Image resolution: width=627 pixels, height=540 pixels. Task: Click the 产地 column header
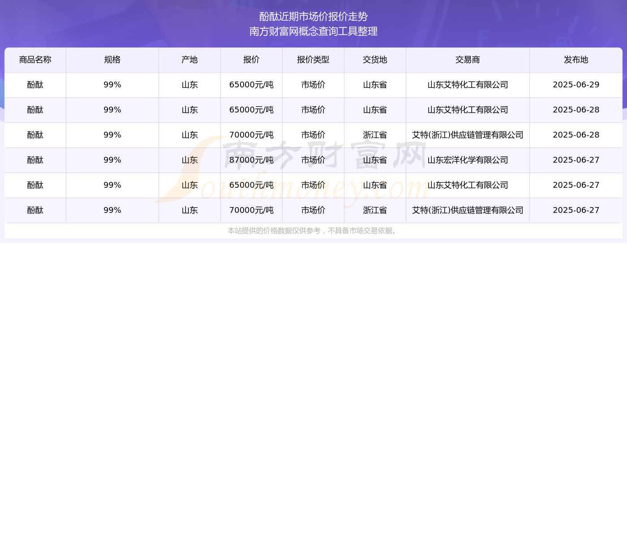(190, 60)
